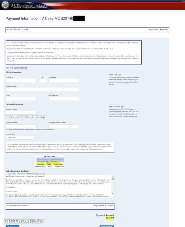185x227 pixels.
Task: Focus the Last Name text box
Action: coord(64,81)
